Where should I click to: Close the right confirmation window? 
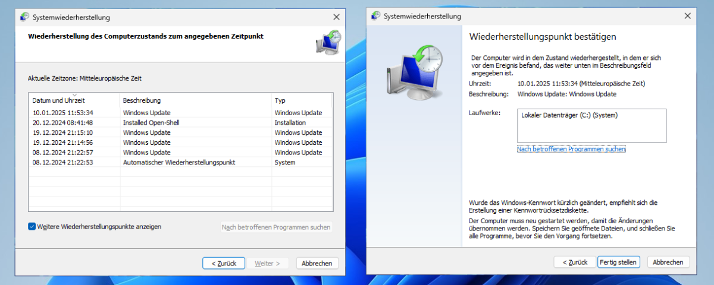tap(689, 16)
